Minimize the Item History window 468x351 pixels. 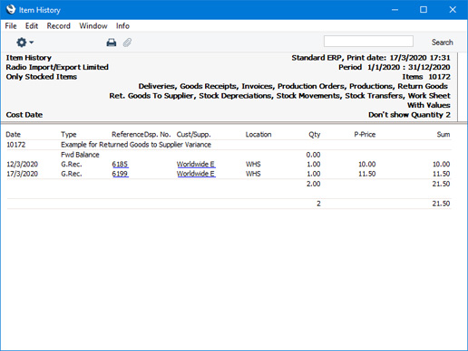click(395, 10)
